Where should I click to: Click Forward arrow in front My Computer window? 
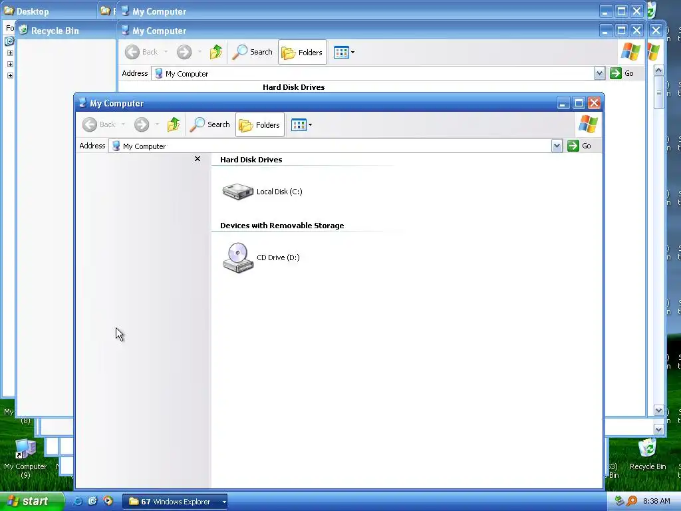141,124
